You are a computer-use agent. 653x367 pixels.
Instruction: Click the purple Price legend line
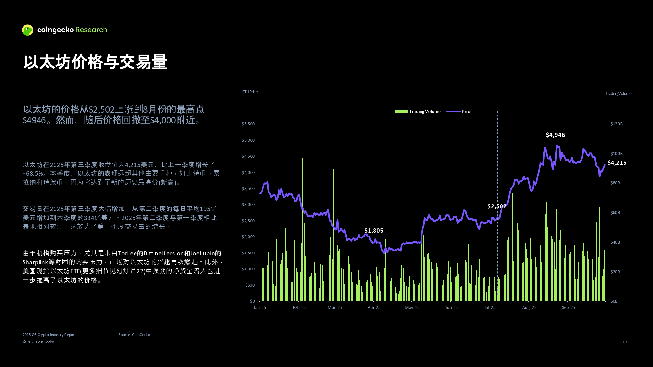454,112
